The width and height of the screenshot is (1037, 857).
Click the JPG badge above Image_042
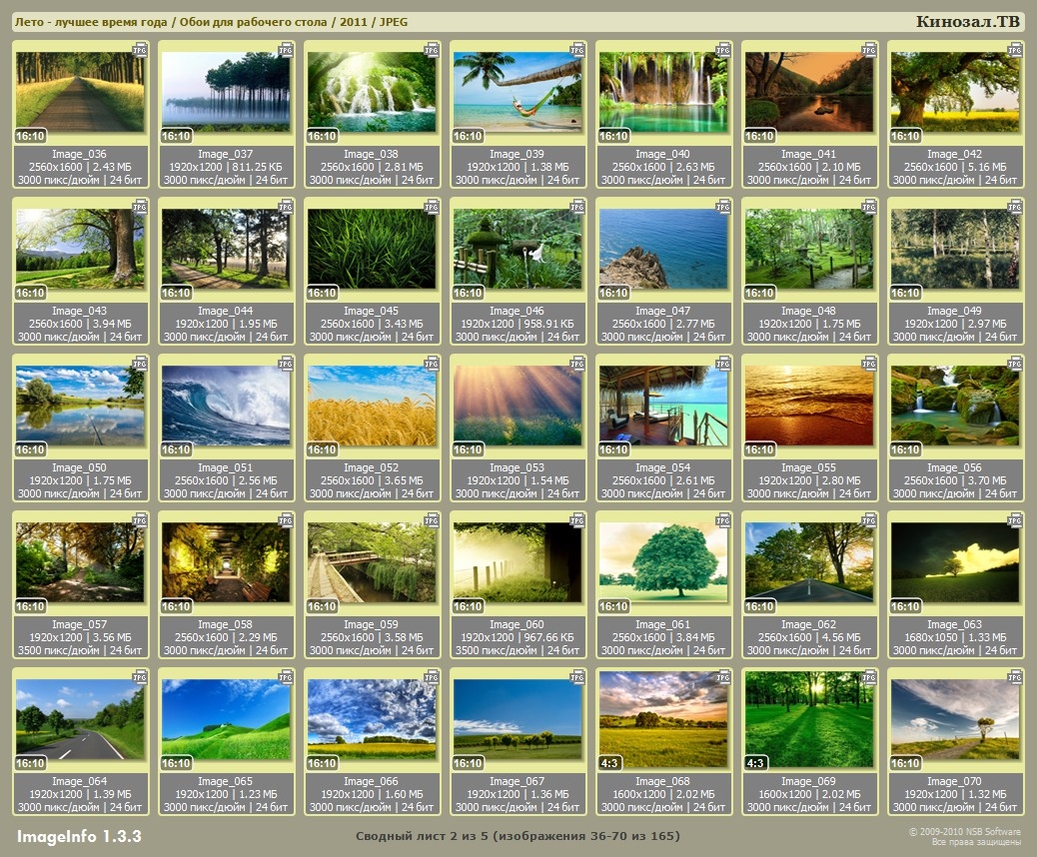(1014, 48)
